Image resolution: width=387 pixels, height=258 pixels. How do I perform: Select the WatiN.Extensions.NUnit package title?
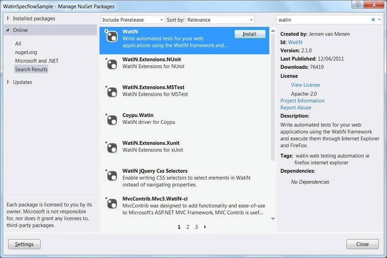pyautogui.click(x=152, y=59)
